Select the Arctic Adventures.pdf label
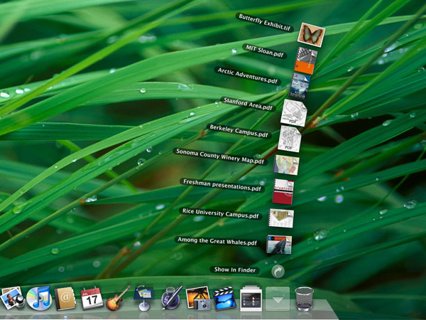426x320 pixels. tap(248, 76)
